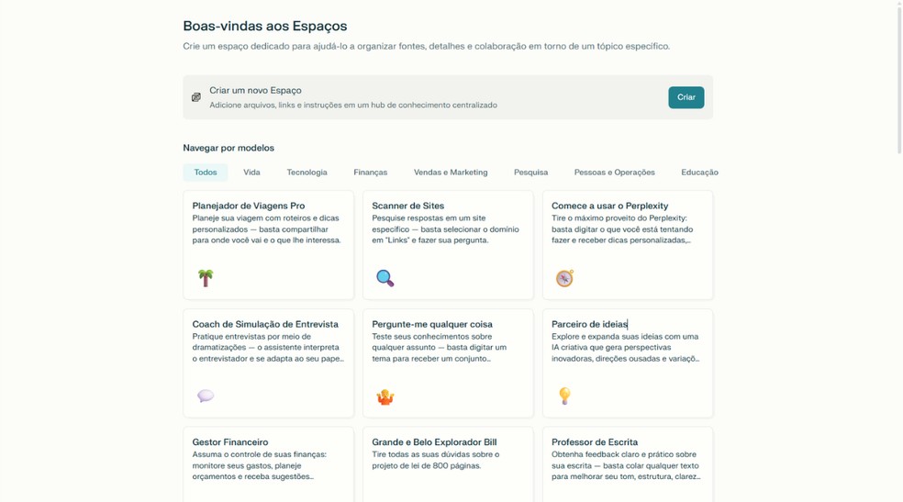Open the Scanner de Sites title

click(x=407, y=206)
